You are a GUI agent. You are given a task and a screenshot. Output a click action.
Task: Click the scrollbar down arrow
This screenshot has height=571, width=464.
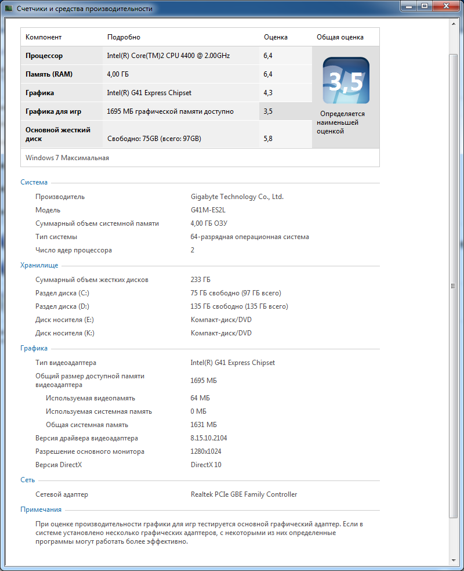pyautogui.click(x=454, y=560)
